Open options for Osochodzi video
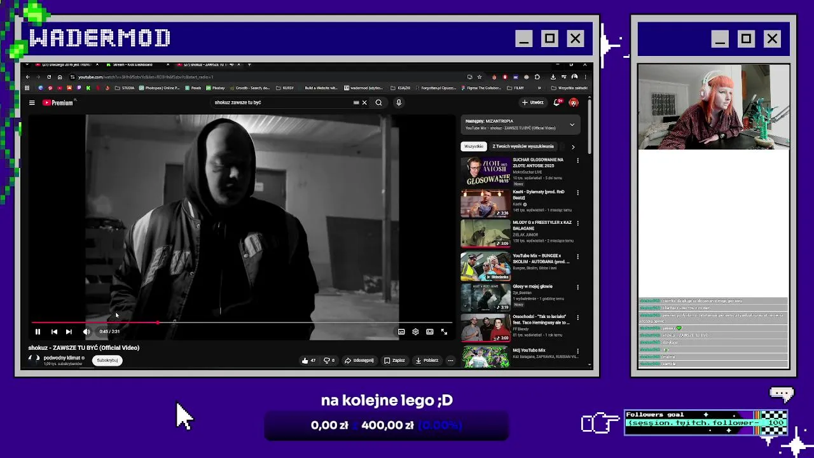This screenshot has width=814, height=458. pos(577,317)
